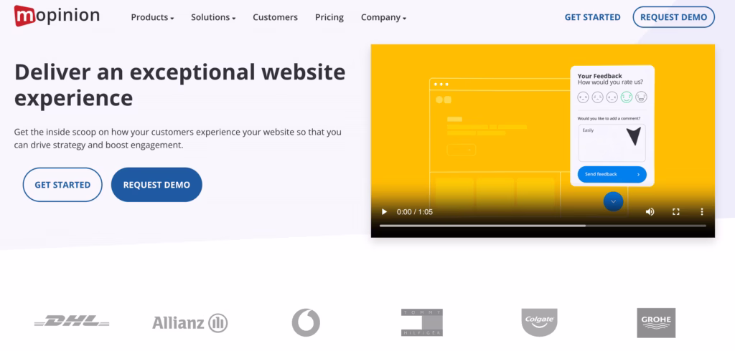Viewport: 735px width, 351px height.
Task: Open the Customers page
Action: pyautogui.click(x=275, y=17)
